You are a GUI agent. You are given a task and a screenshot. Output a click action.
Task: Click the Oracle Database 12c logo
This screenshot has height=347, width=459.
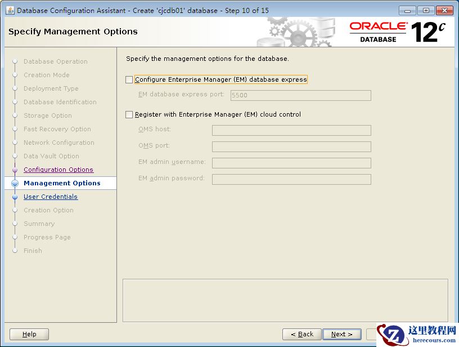pos(398,32)
